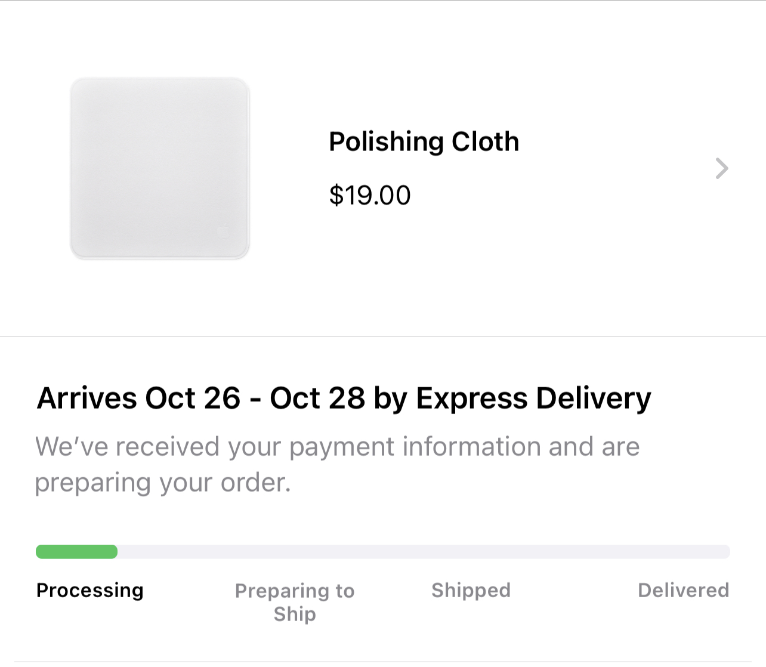Tap the word Arrives in the heading
Image resolution: width=766 pixels, height=667 pixels.
point(87,399)
